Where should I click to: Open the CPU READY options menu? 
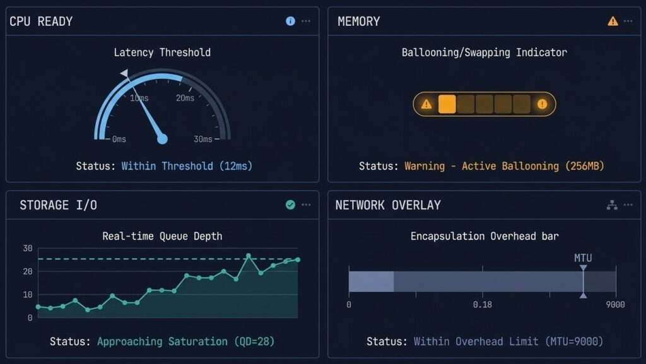point(306,21)
